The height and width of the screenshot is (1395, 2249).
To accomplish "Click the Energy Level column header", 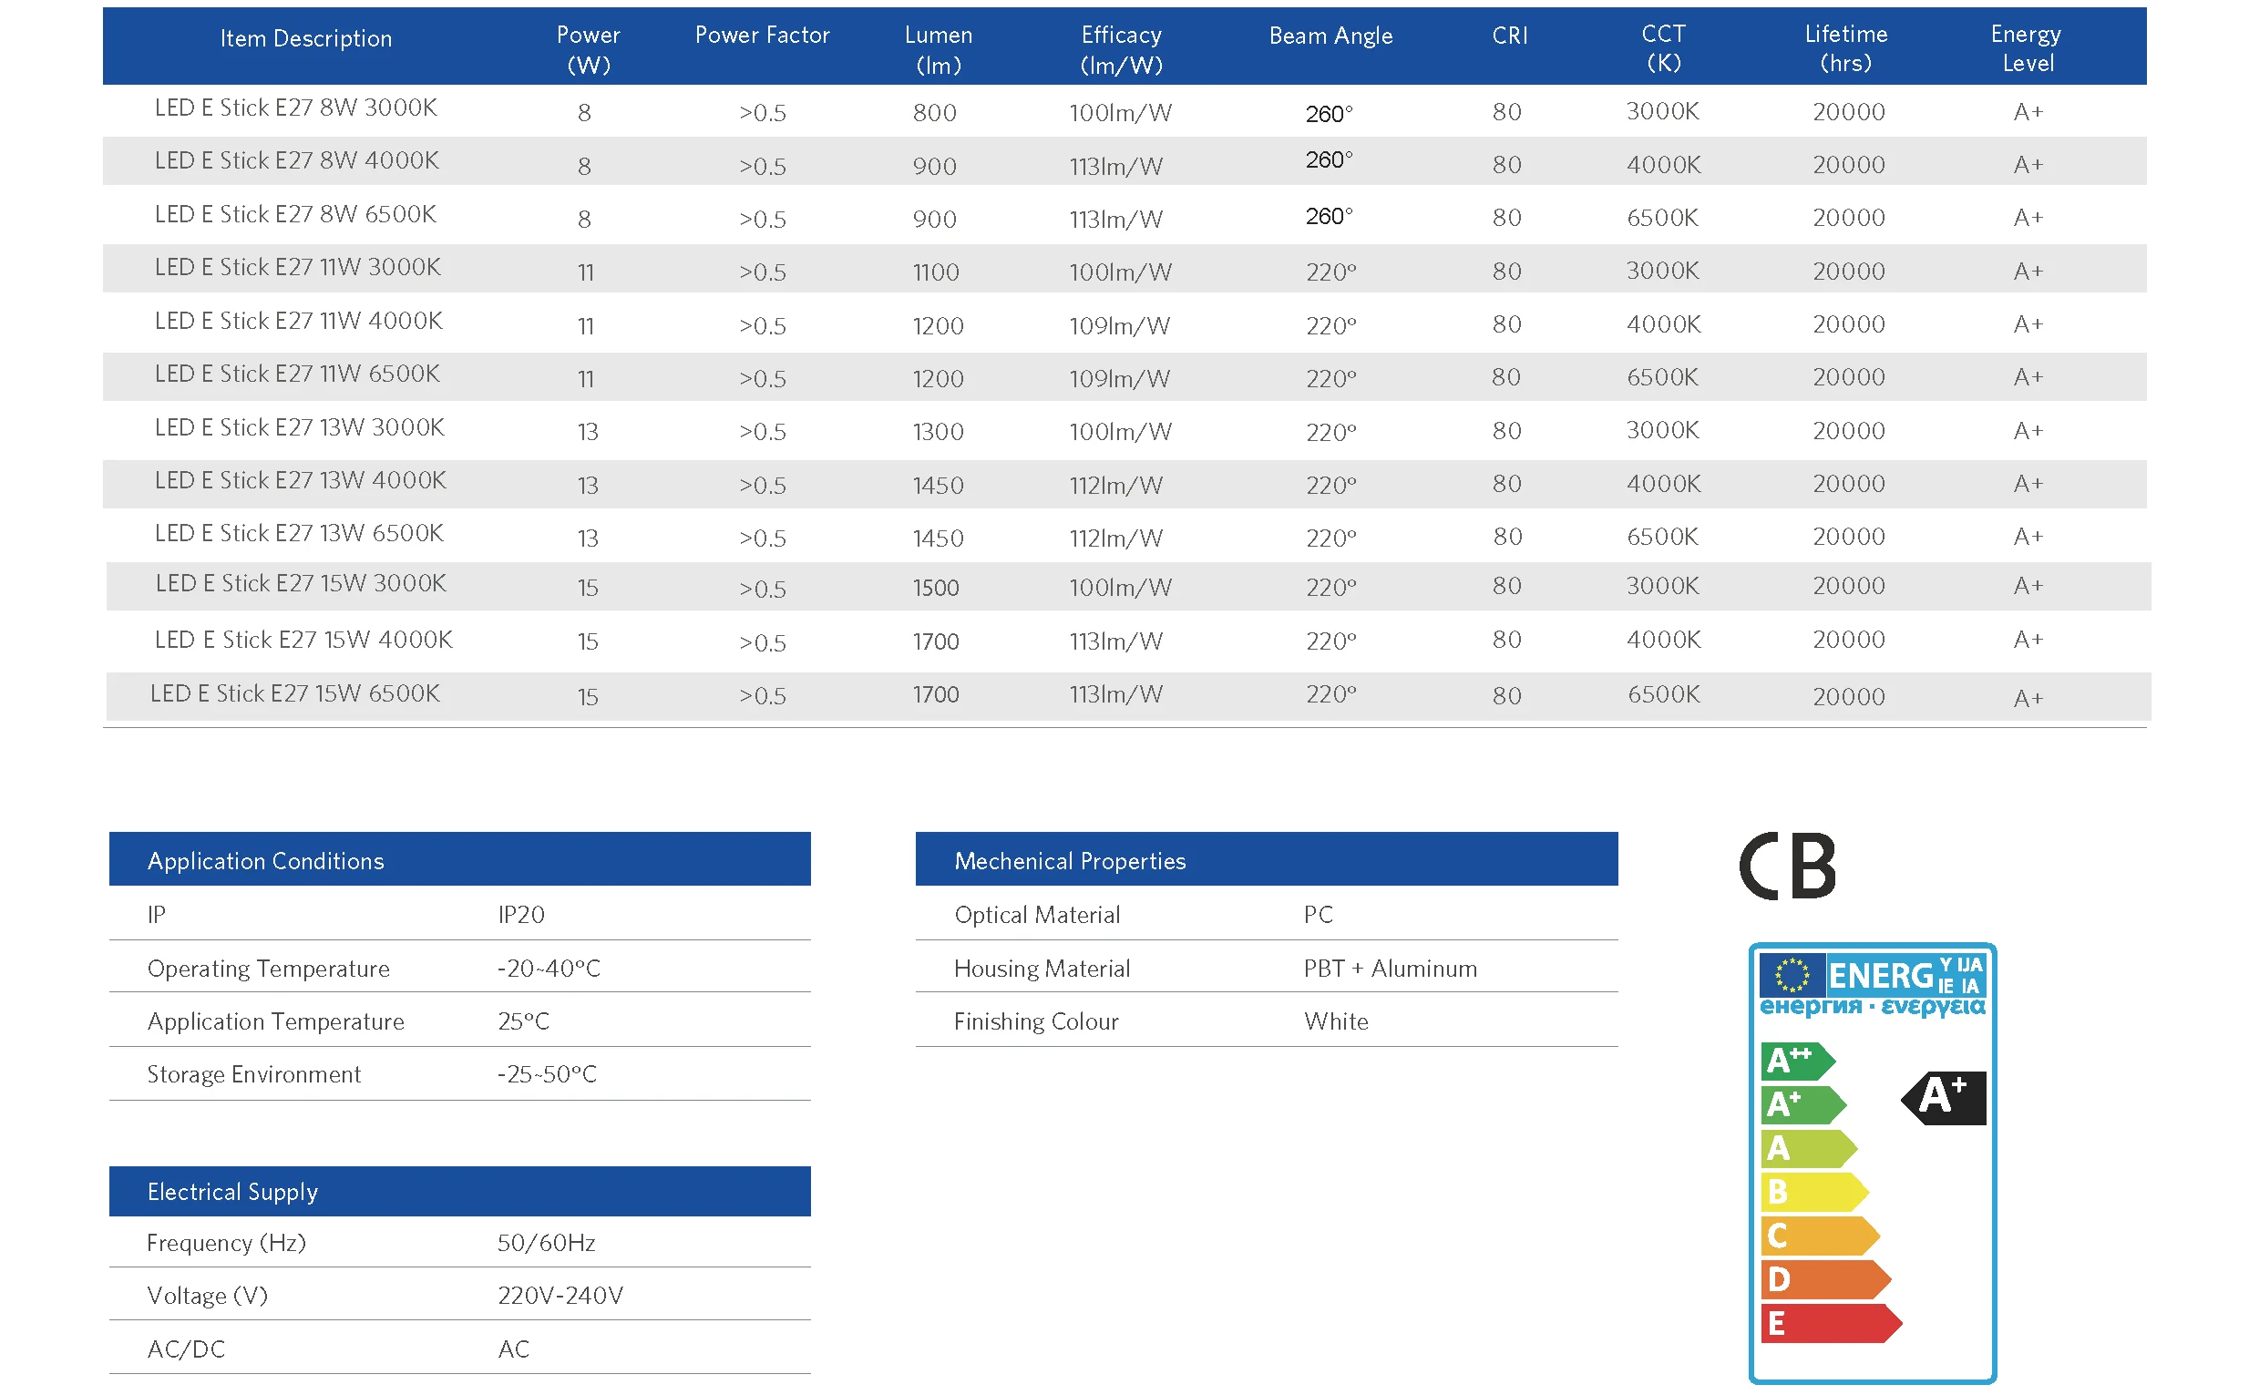I will pos(2027,49).
